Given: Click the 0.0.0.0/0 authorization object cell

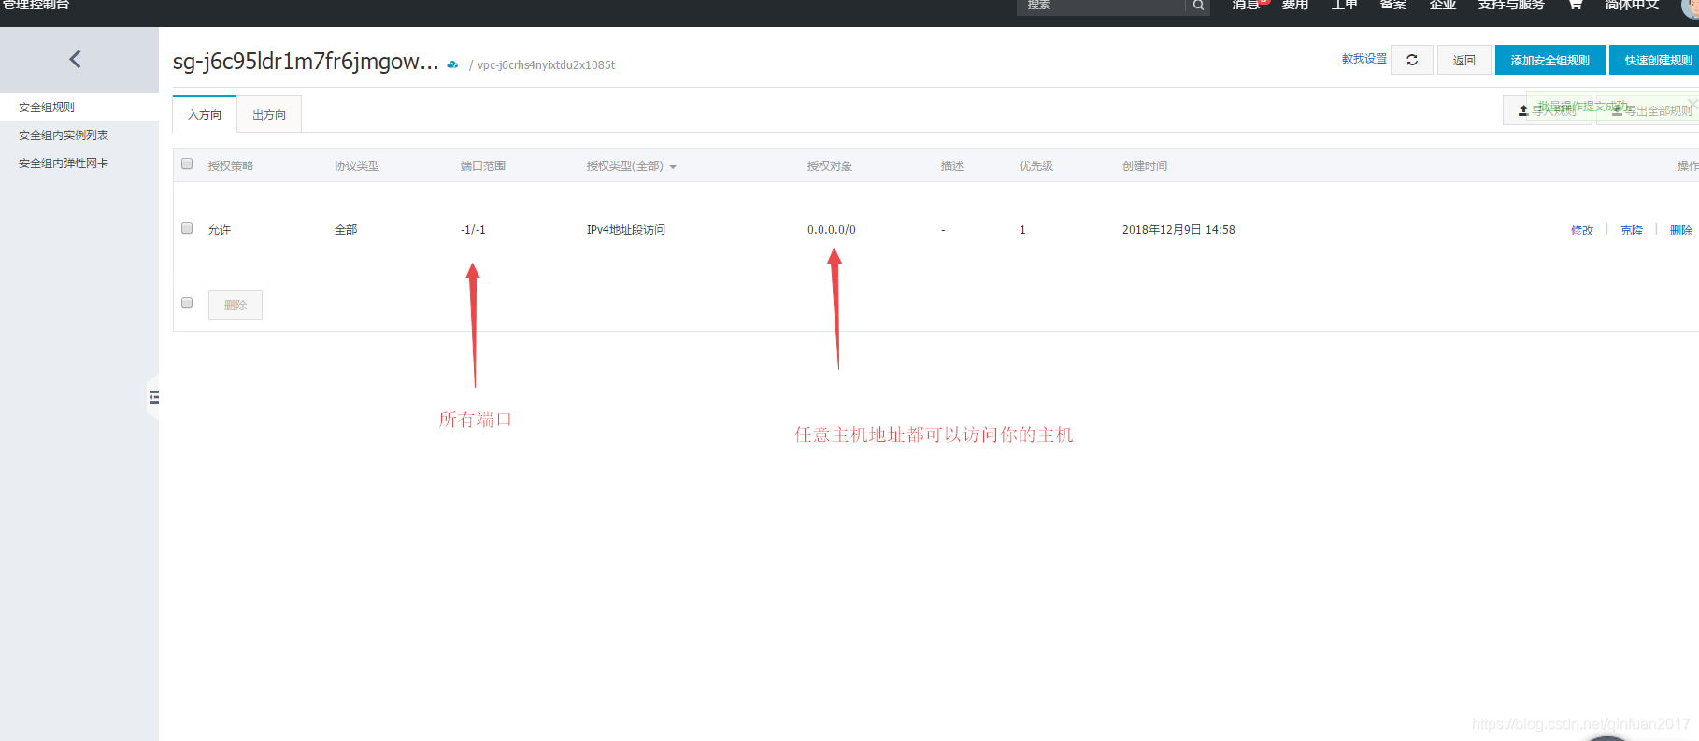Looking at the screenshot, I should [x=832, y=230].
